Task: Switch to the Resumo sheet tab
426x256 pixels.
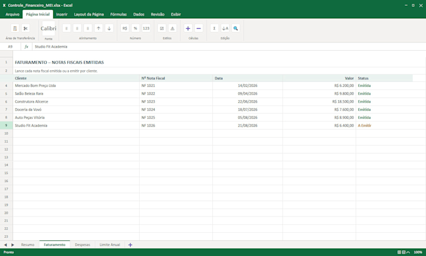Action: click(x=28, y=245)
